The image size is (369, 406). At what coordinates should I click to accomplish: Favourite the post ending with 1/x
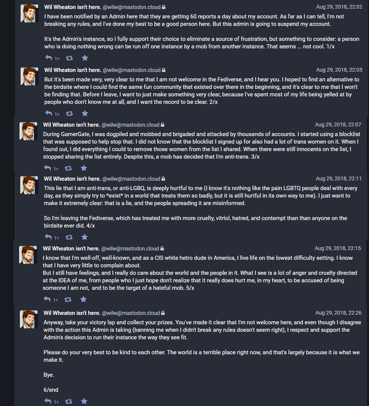pyautogui.click(x=85, y=58)
